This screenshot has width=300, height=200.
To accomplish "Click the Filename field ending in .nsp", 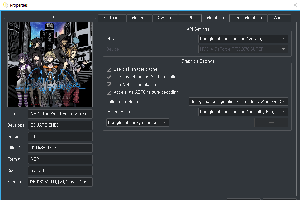I will click(x=60, y=182).
